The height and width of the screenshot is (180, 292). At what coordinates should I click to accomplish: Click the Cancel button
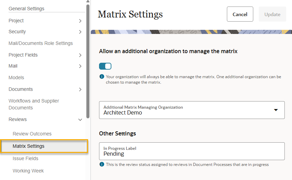click(240, 14)
